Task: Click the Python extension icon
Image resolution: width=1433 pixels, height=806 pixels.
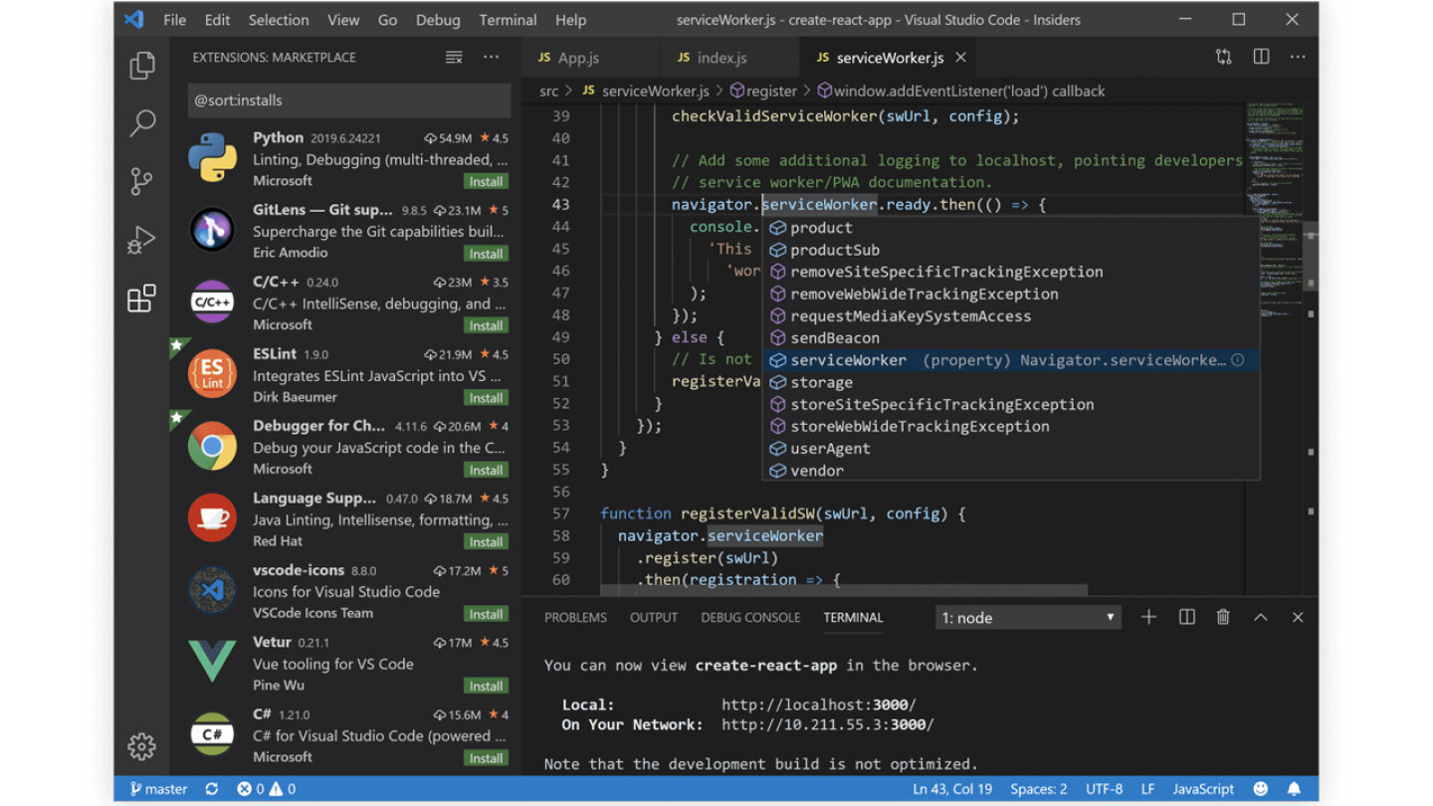Action: pos(212,158)
